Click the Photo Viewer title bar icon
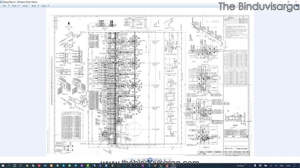300x168 pixels. pos(1,2)
